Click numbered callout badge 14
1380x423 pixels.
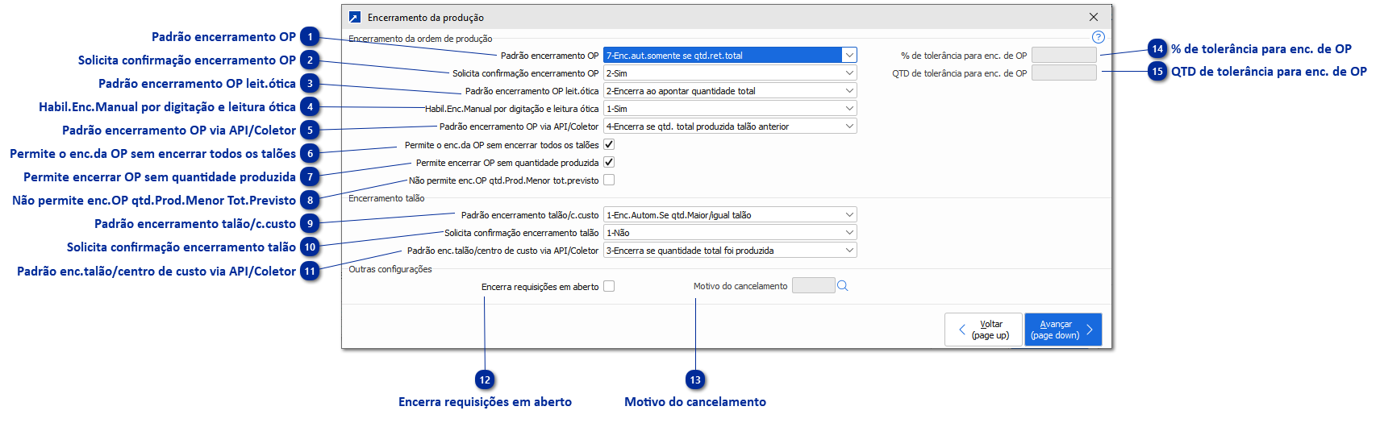coord(1157,49)
